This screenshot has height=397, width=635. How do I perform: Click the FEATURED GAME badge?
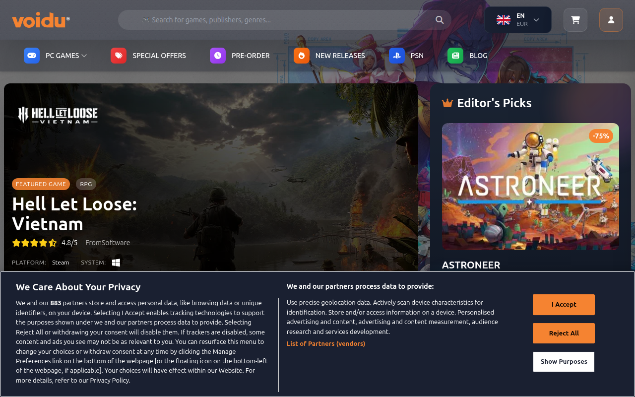coord(41,184)
